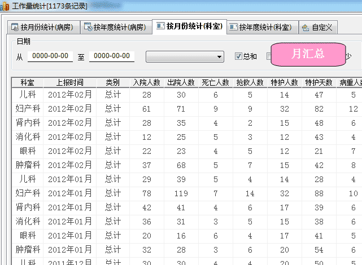Select 妇产科 in the 2012年02月 row
This screenshot has width=362, height=265.
pyautogui.click(x=28, y=109)
